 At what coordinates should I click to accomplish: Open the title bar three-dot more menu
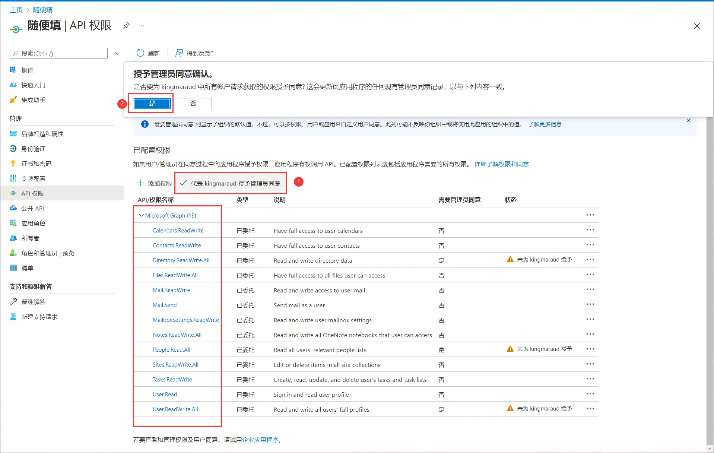141,26
